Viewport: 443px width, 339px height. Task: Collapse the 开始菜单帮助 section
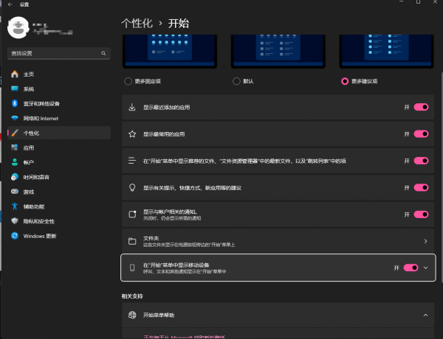pyautogui.click(x=425, y=315)
